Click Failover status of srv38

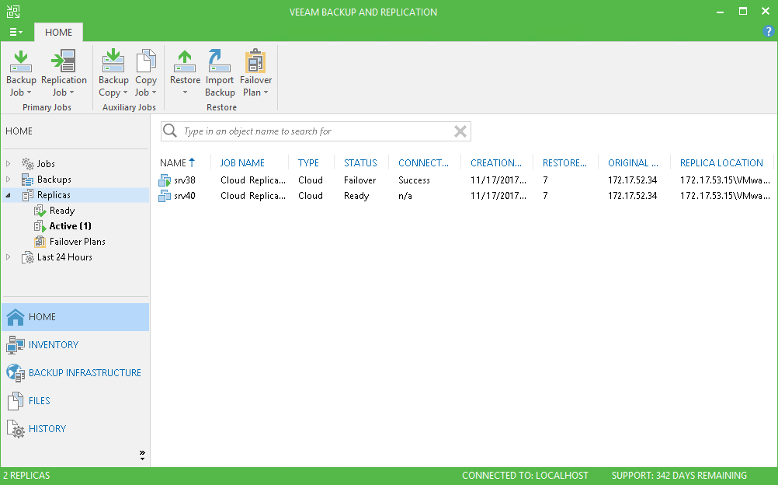(359, 180)
